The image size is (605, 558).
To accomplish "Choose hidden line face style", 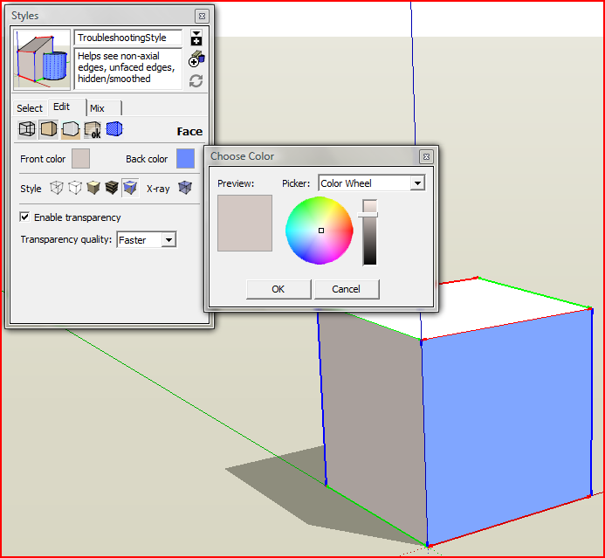I will 75,188.
